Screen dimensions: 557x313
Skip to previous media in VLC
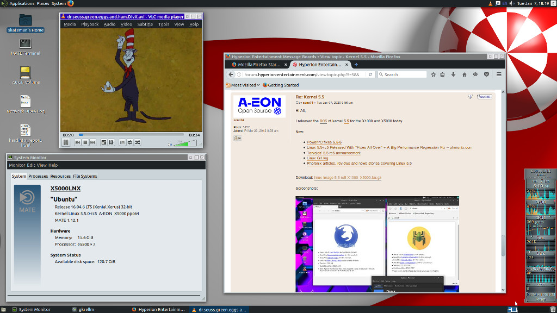(77, 142)
